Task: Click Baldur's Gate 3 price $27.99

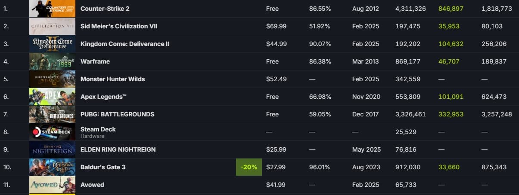Action: coord(276,167)
